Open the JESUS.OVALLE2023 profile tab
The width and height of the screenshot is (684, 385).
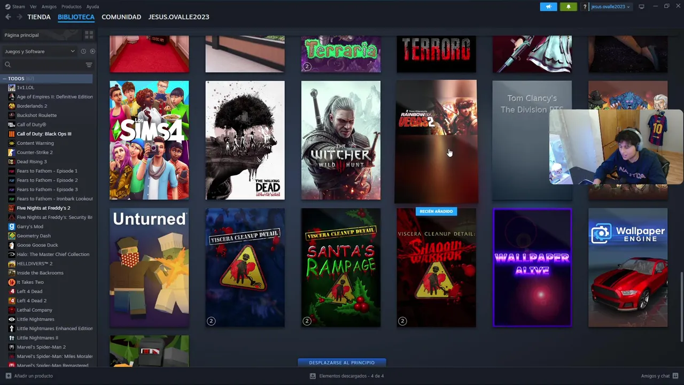tap(178, 17)
